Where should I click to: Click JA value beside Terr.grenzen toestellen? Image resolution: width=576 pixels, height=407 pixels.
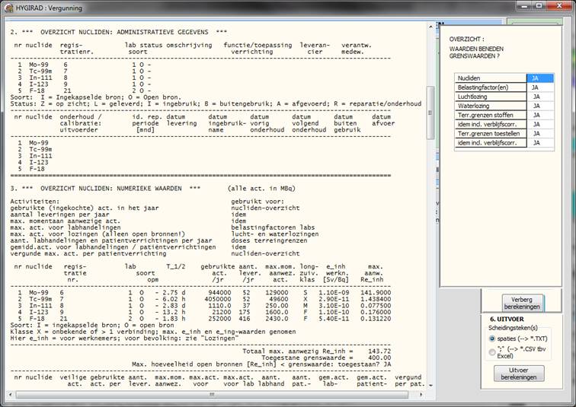click(x=539, y=133)
